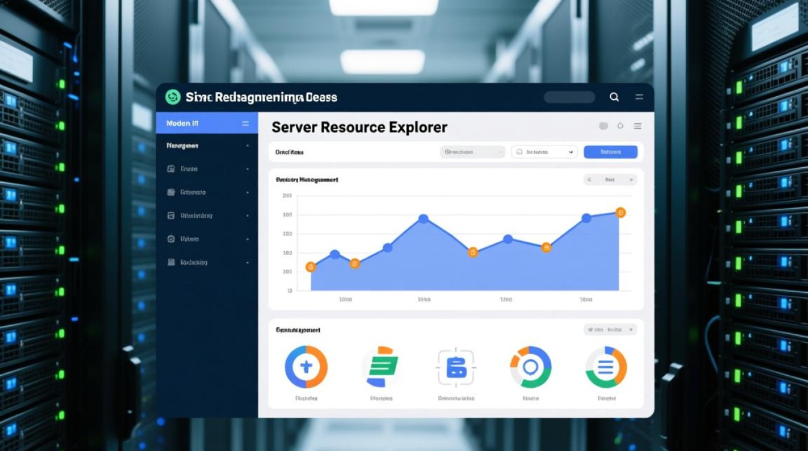Click the blue donut icon with plus sign
The width and height of the screenshot is (808, 451).
point(306,367)
